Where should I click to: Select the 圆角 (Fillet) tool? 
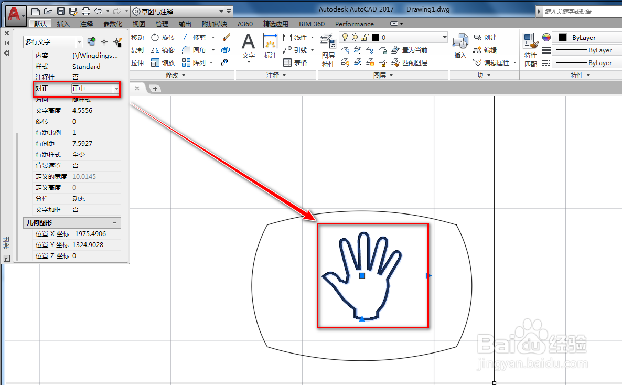(194, 50)
